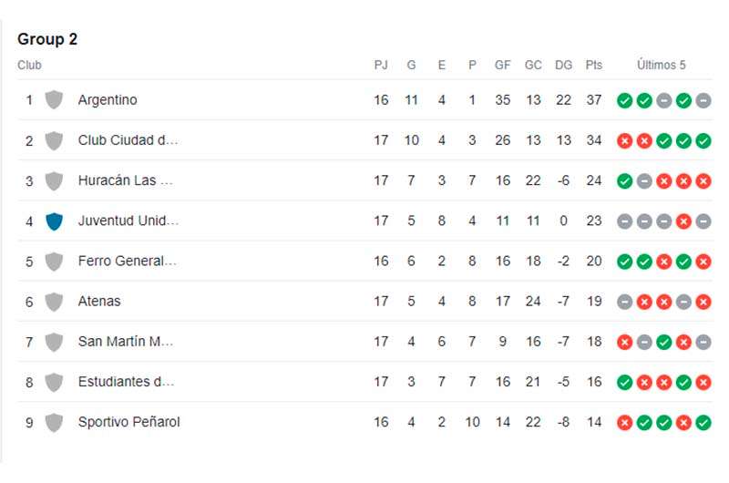Screen dimensions: 729x483
Task: Click Juventud Unida's red loss icon
Action: 683,221
